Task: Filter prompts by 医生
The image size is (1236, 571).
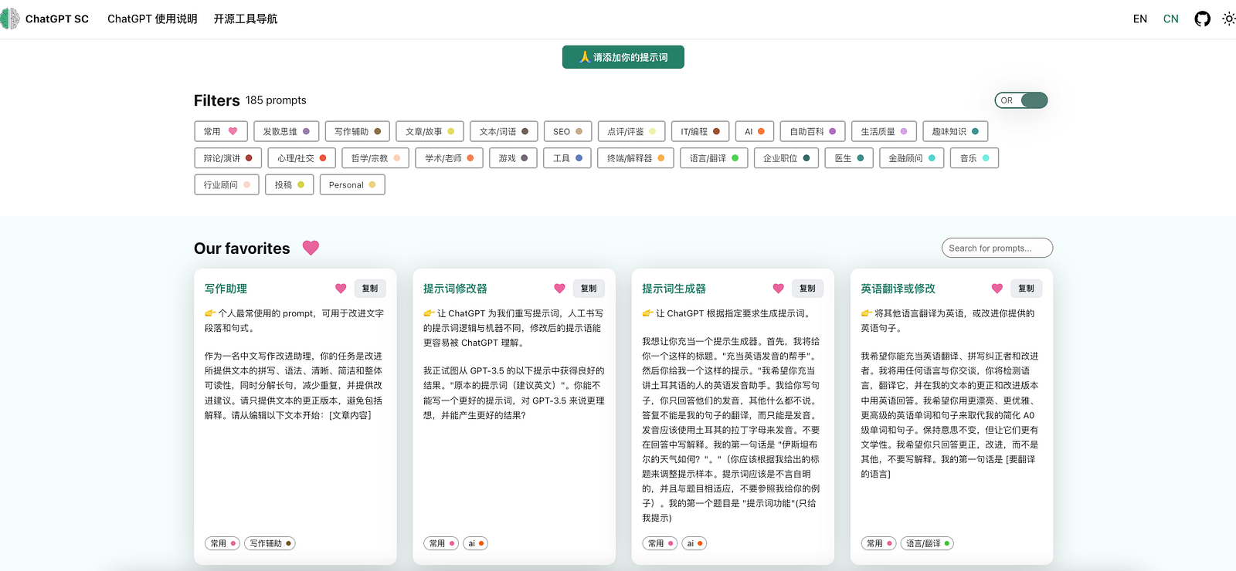Action: 849,158
